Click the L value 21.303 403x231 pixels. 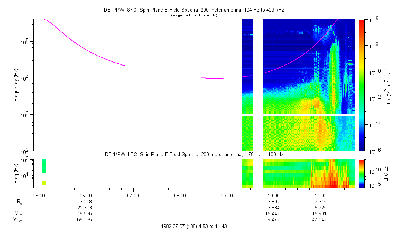click(86, 207)
